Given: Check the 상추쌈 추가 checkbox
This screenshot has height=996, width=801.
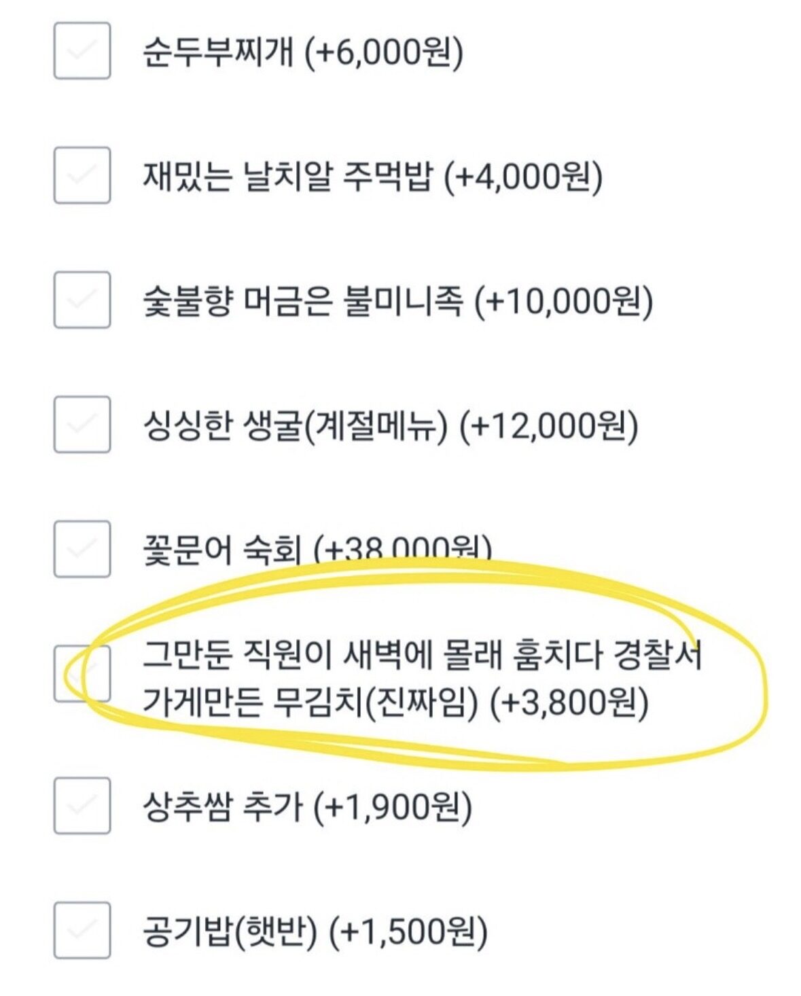Looking at the screenshot, I should [82, 806].
